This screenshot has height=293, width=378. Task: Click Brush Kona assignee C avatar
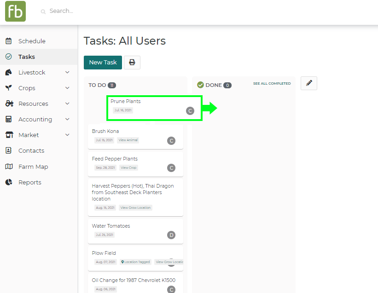pos(171,141)
